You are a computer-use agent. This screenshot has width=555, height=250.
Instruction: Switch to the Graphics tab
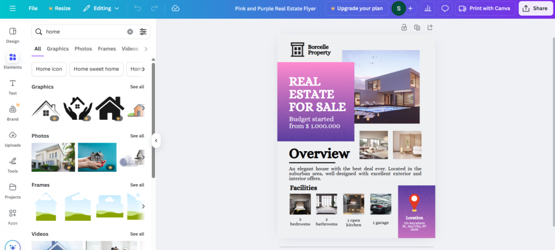[x=57, y=49]
